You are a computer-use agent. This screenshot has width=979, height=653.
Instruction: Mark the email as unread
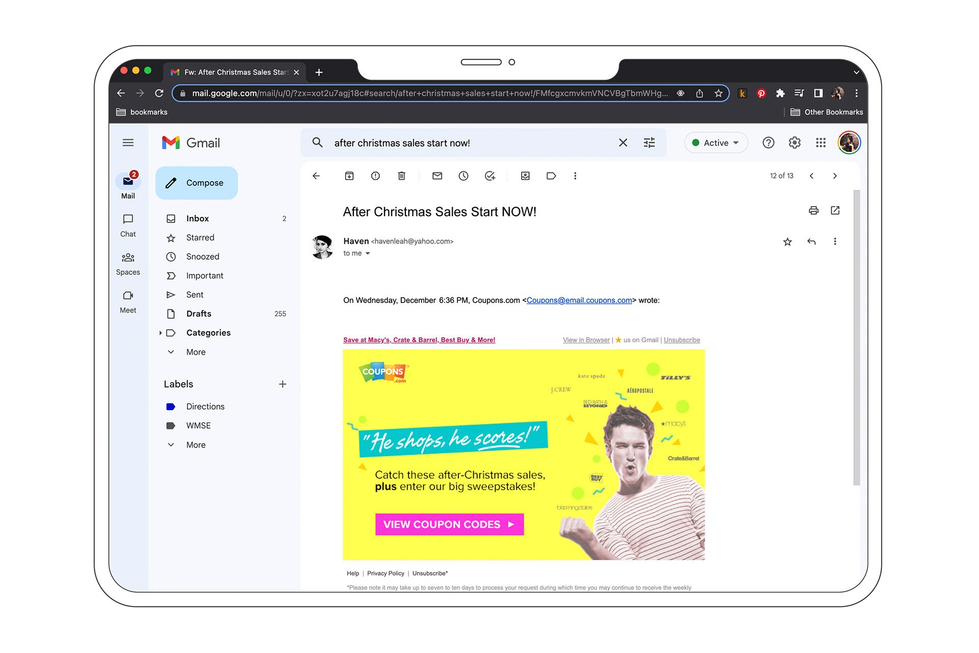coord(437,176)
